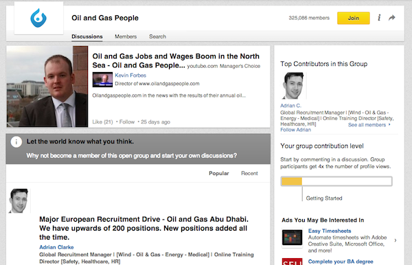
Task: Open Easy Timesheets ad link
Action: pyautogui.click(x=330, y=231)
